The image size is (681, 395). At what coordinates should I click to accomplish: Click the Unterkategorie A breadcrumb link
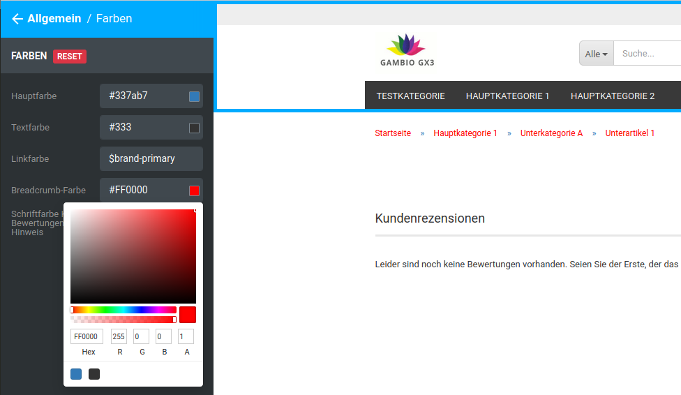pyautogui.click(x=551, y=133)
